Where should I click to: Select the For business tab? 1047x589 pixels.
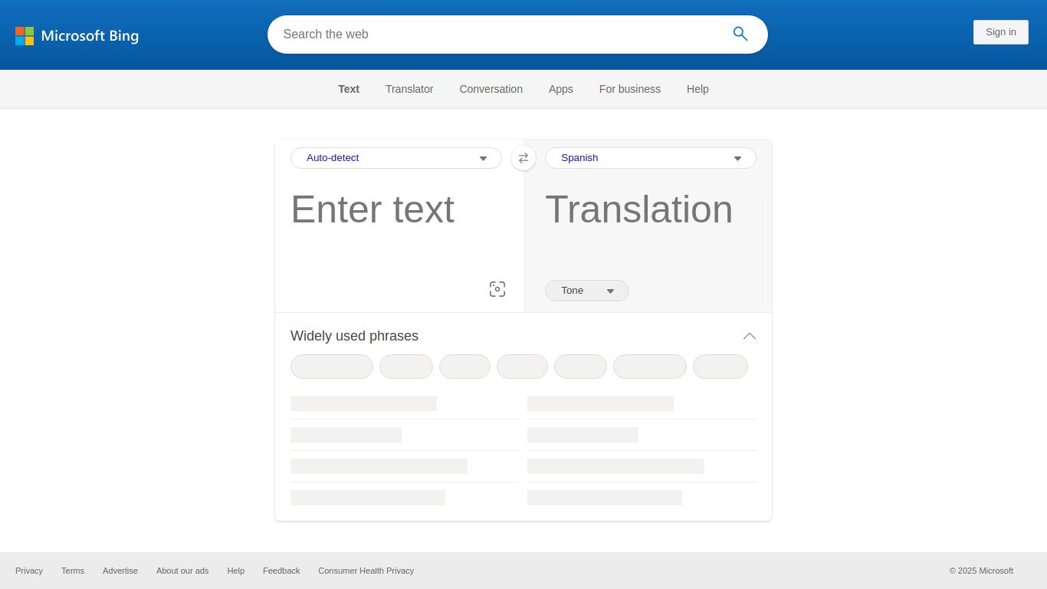tap(629, 89)
